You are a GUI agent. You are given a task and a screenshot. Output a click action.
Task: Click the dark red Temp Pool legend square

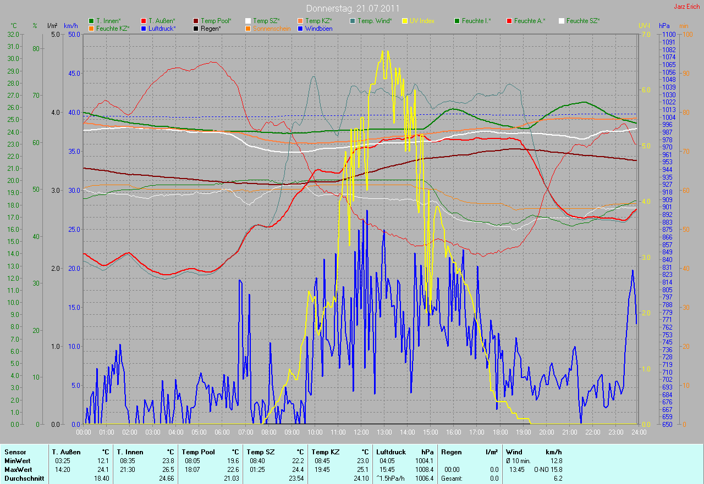coord(196,21)
